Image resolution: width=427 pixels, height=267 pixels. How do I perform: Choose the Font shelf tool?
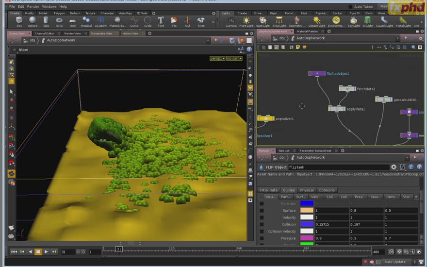coord(161,22)
